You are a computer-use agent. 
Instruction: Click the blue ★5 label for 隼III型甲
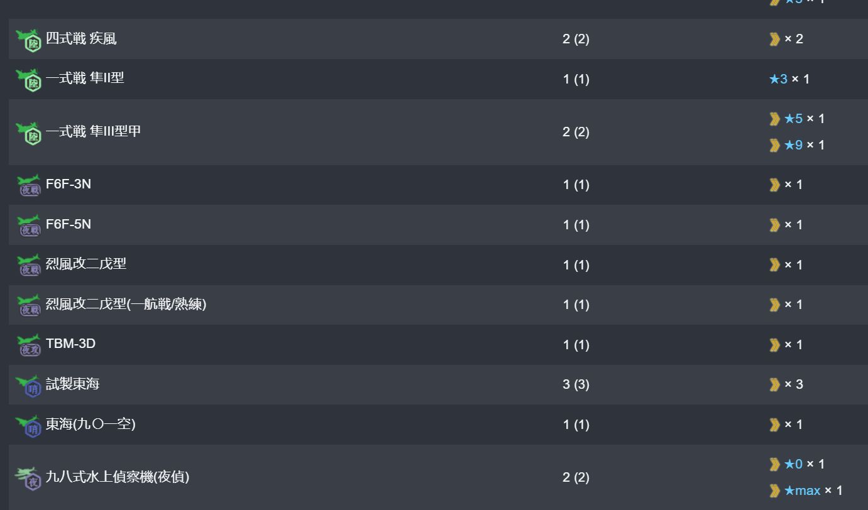[x=793, y=119]
